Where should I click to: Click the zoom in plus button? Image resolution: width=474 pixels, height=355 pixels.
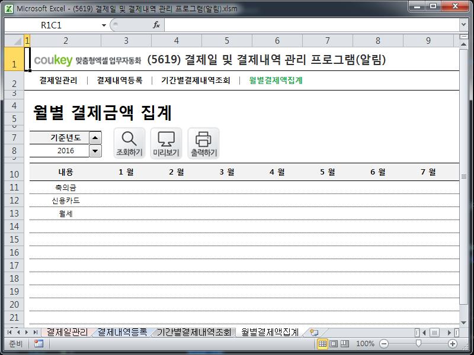click(x=453, y=344)
